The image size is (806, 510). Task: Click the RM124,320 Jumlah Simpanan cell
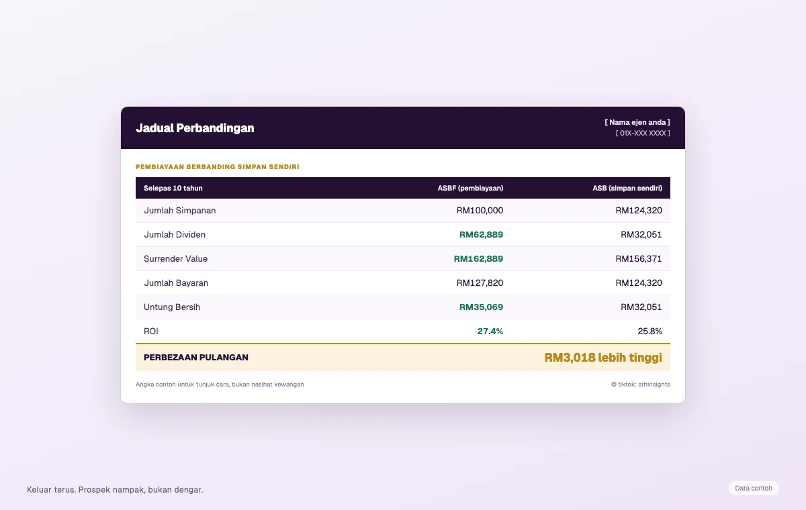639,210
